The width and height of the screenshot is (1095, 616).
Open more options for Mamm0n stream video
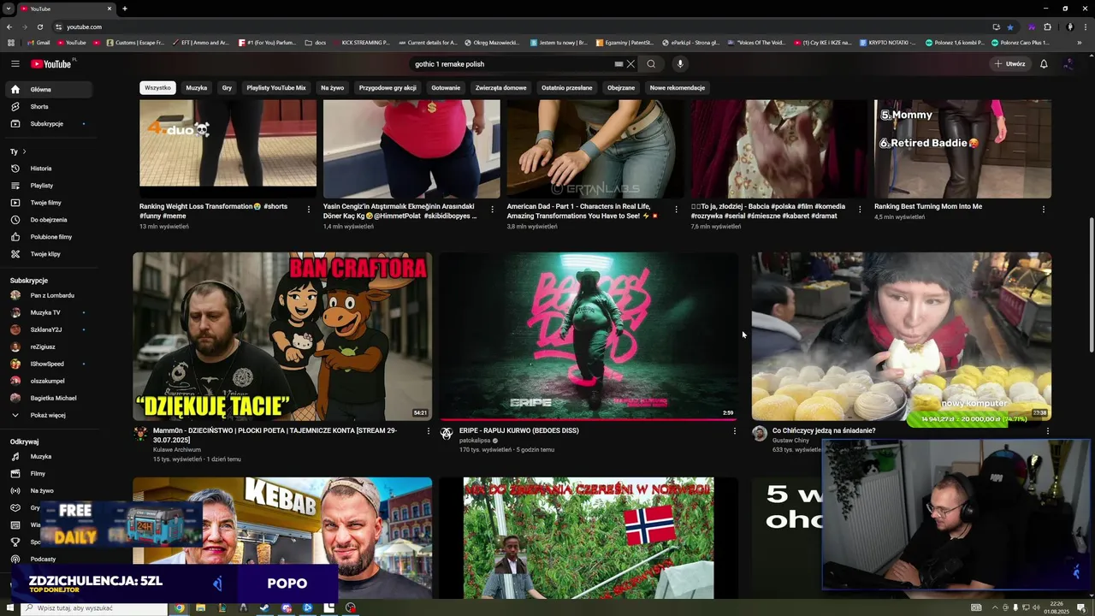point(429,431)
